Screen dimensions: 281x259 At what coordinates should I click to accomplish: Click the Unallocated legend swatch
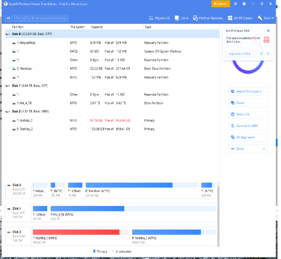click(x=113, y=251)
